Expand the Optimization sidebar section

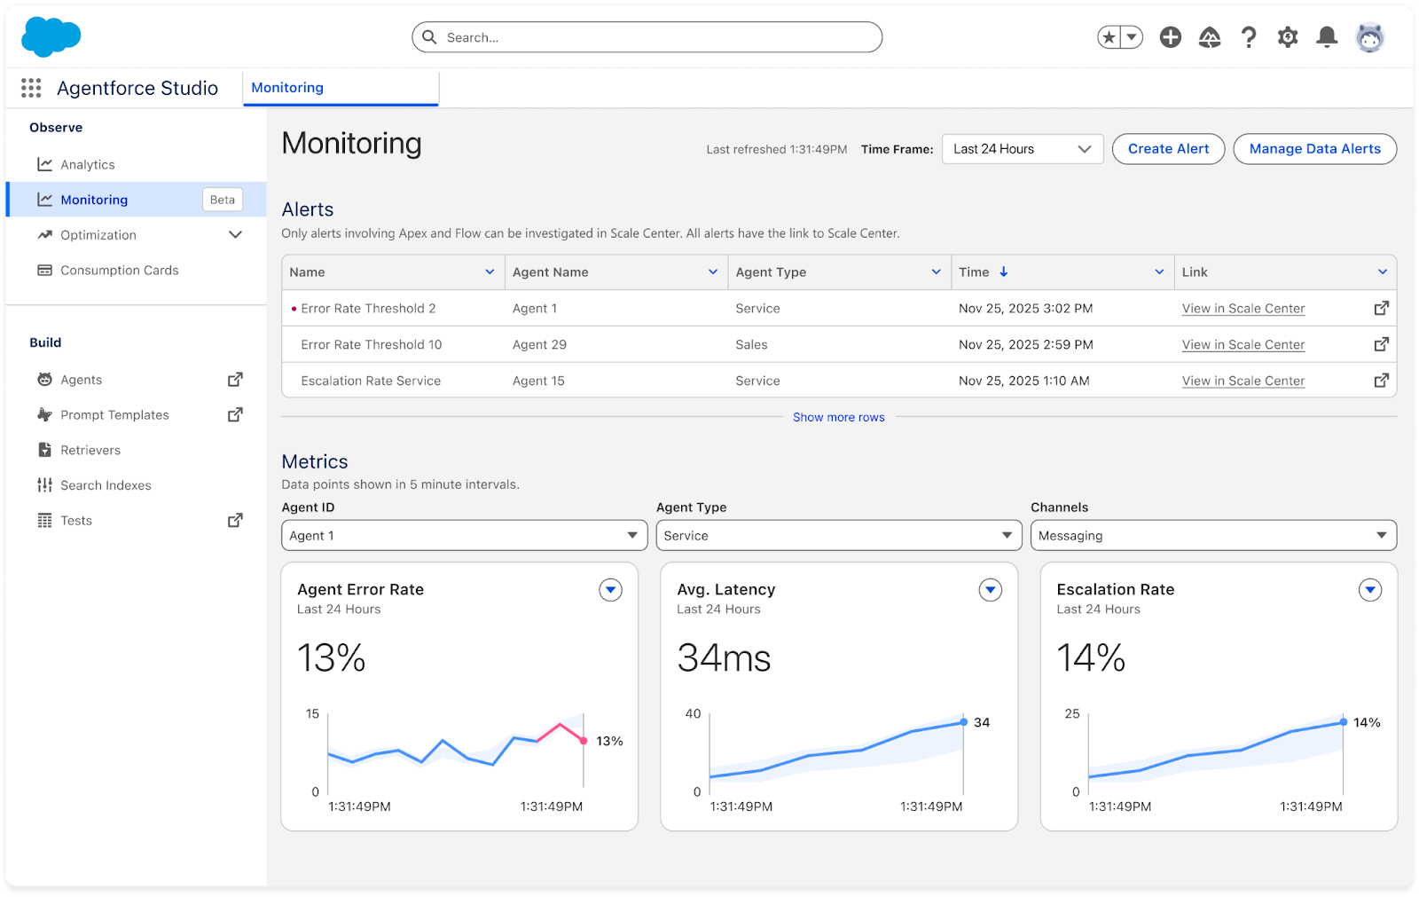point(235,235)
